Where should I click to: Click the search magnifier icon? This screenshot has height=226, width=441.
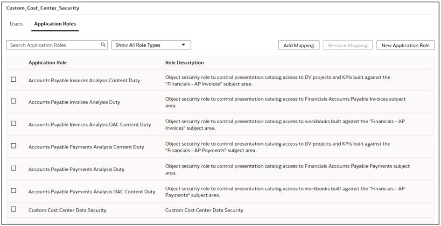(103, 45)
